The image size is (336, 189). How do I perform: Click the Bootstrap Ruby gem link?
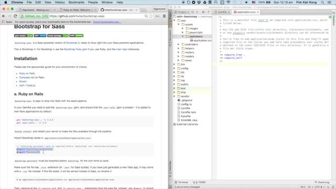76,49
